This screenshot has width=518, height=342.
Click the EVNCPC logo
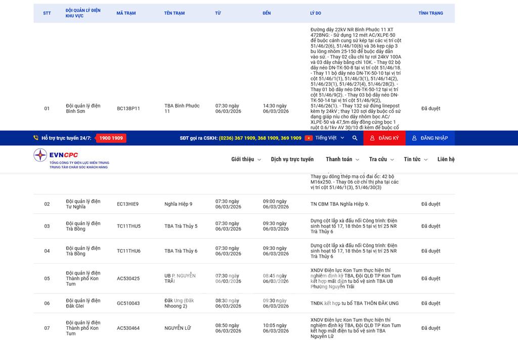(71, 159)
